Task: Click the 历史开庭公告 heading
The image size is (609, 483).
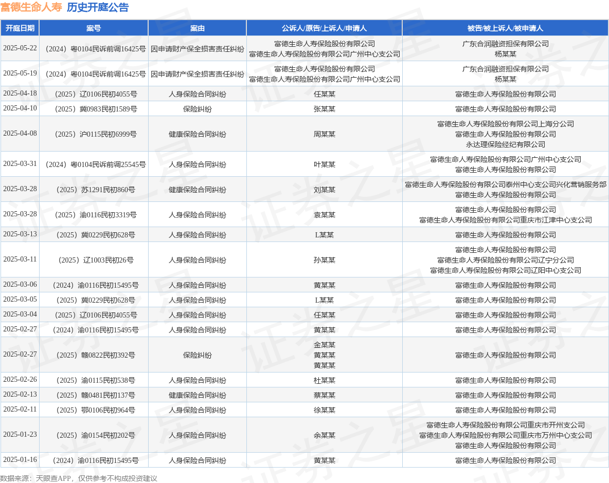Action: click(98, 7)
